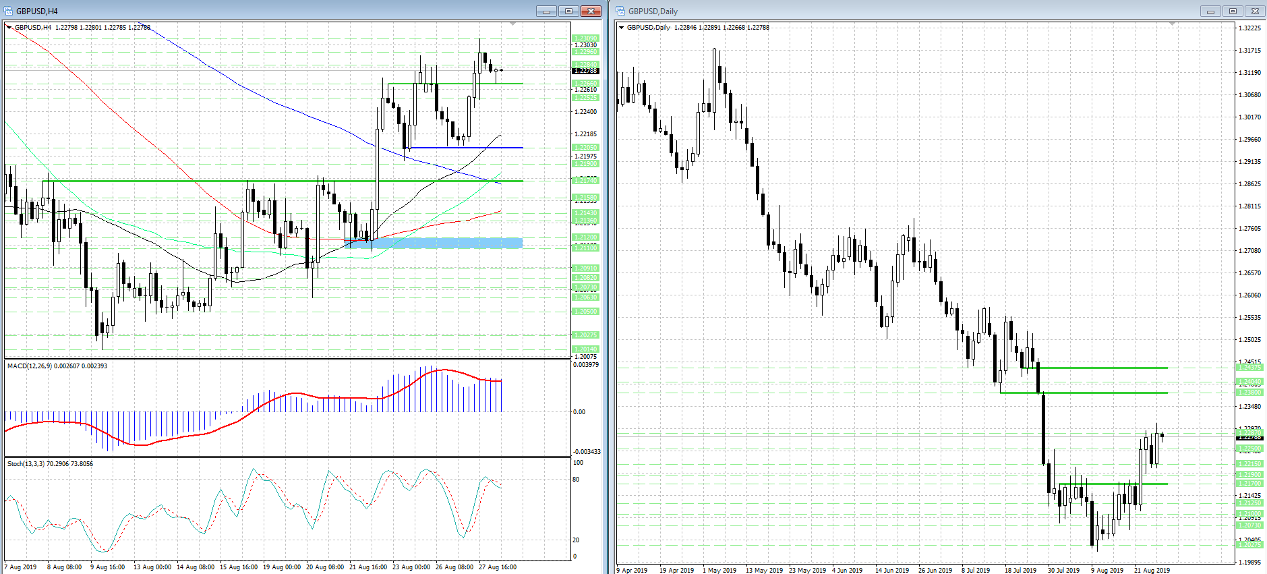The image size is (1267, 574).
Task: Click the black current price label on H4 axis
Action: 585,71
